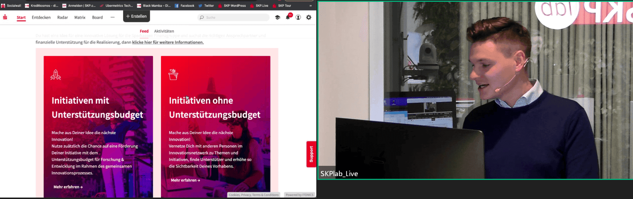Image resolution: width=633 pixels, height=199 pixels.
Task: Open Cookies, Privacy, Terms & Conditions link
Action: [x=253, y=195]
